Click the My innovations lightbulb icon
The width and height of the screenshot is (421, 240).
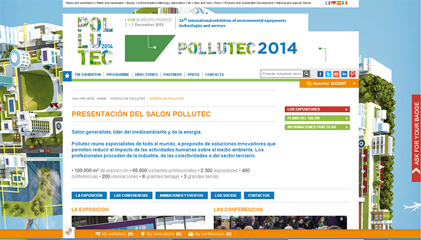[143, 234]
